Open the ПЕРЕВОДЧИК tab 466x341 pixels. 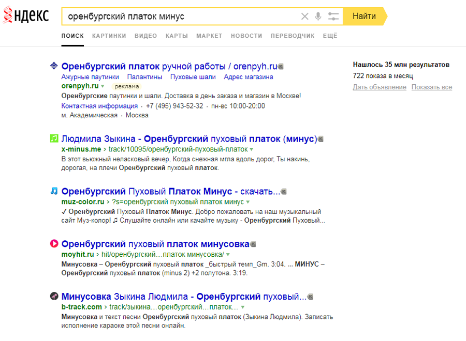(293, 36)
